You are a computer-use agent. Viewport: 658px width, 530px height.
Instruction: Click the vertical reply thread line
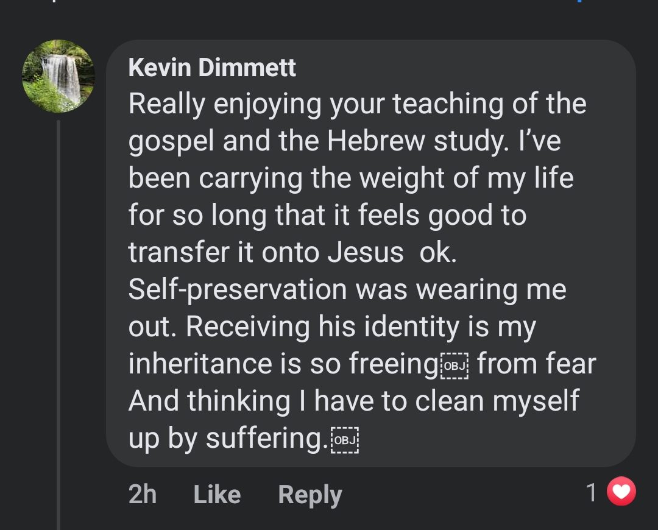click(x=58, y=323)
